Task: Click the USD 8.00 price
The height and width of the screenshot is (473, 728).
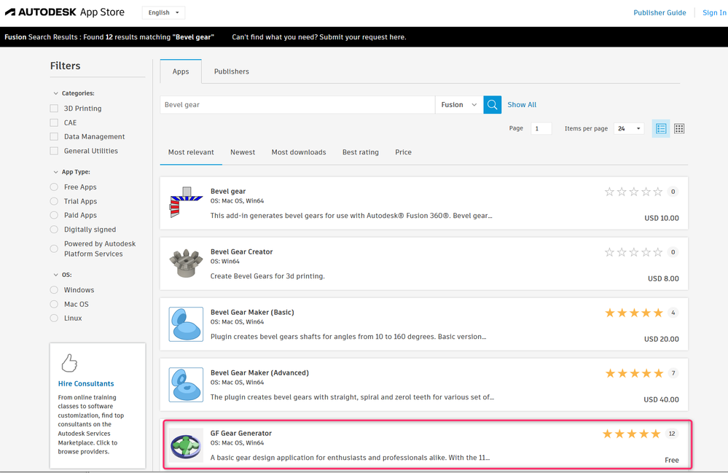Action: point(663,278)
